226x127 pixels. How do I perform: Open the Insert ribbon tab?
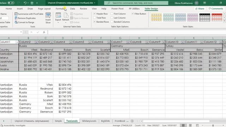[x=20, y=8]
